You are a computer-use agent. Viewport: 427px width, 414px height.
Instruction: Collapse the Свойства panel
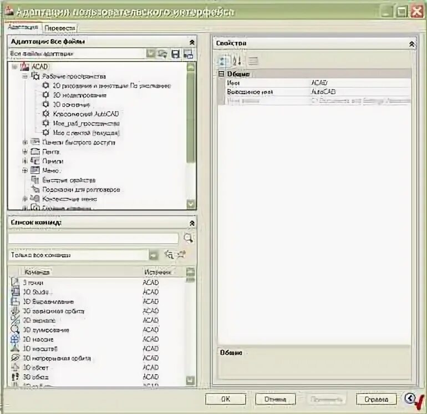411,44
